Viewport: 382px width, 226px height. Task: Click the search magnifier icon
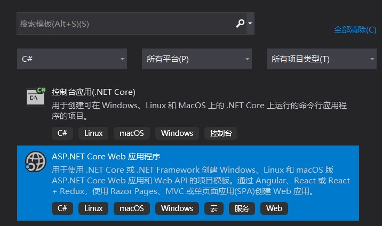point(240,23)
